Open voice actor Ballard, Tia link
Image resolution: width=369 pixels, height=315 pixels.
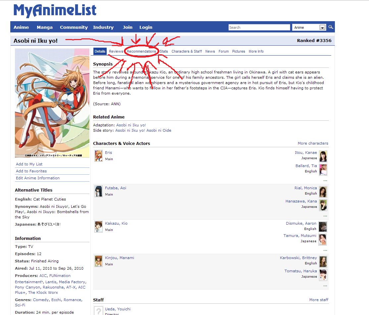tap(306, 166)
